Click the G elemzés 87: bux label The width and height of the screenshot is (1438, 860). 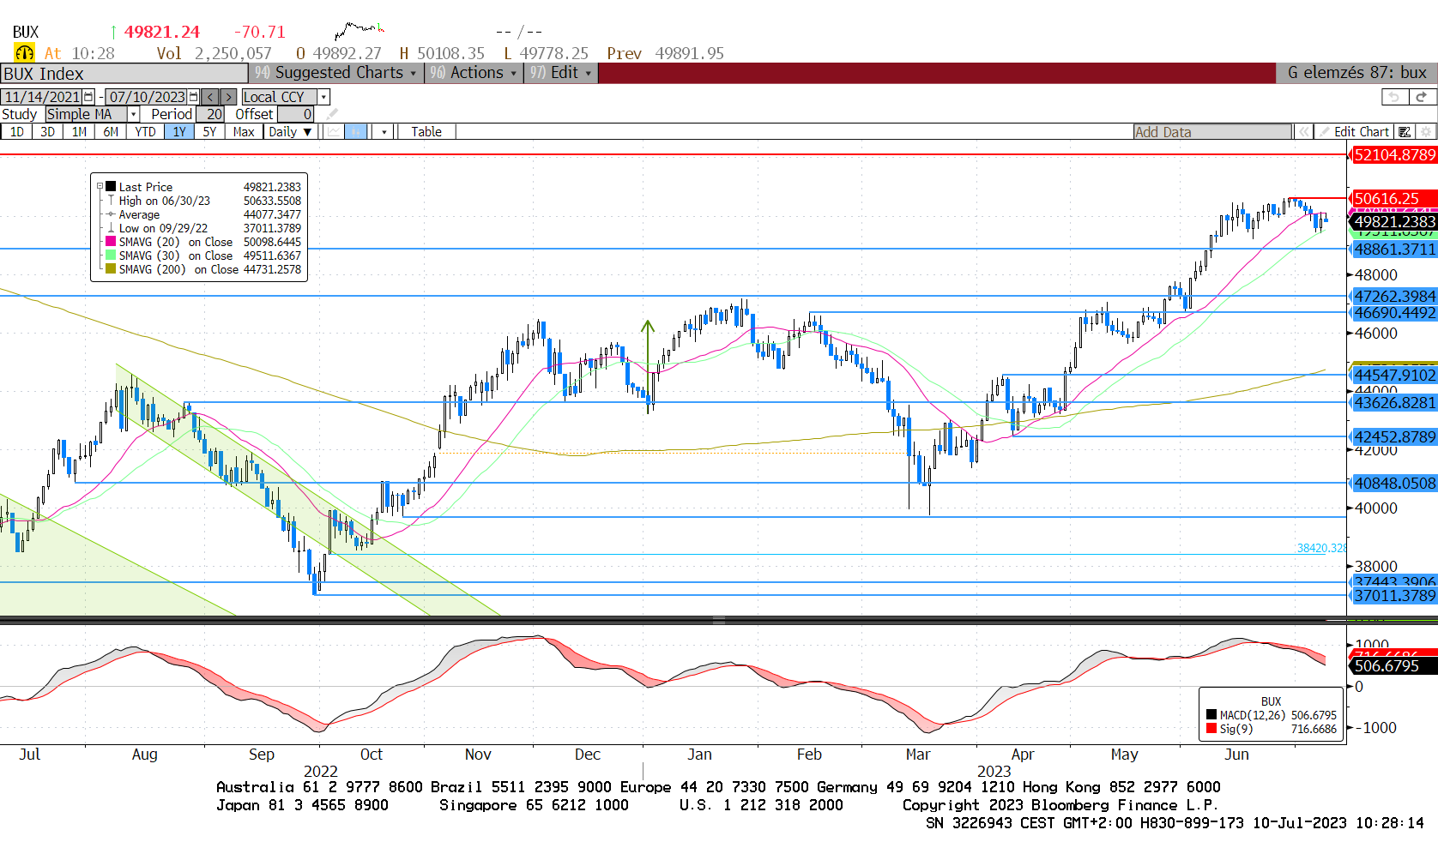click(1356, 73)
